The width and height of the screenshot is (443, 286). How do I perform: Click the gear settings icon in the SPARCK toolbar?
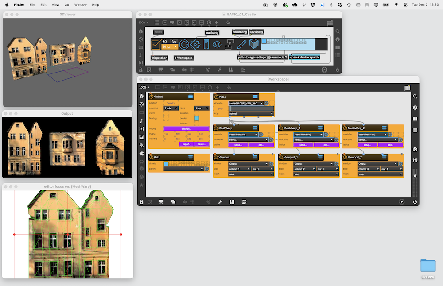tap(195, 44)
